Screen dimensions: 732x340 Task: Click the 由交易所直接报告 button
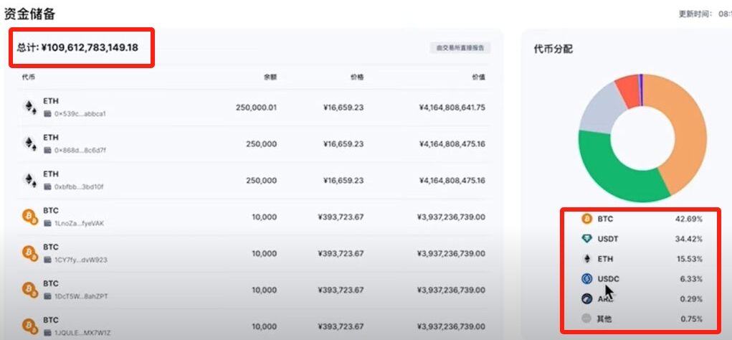click(460, 48)
